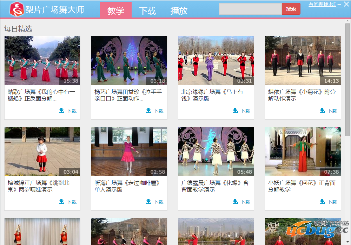Focus the search input field

[250, 9]
